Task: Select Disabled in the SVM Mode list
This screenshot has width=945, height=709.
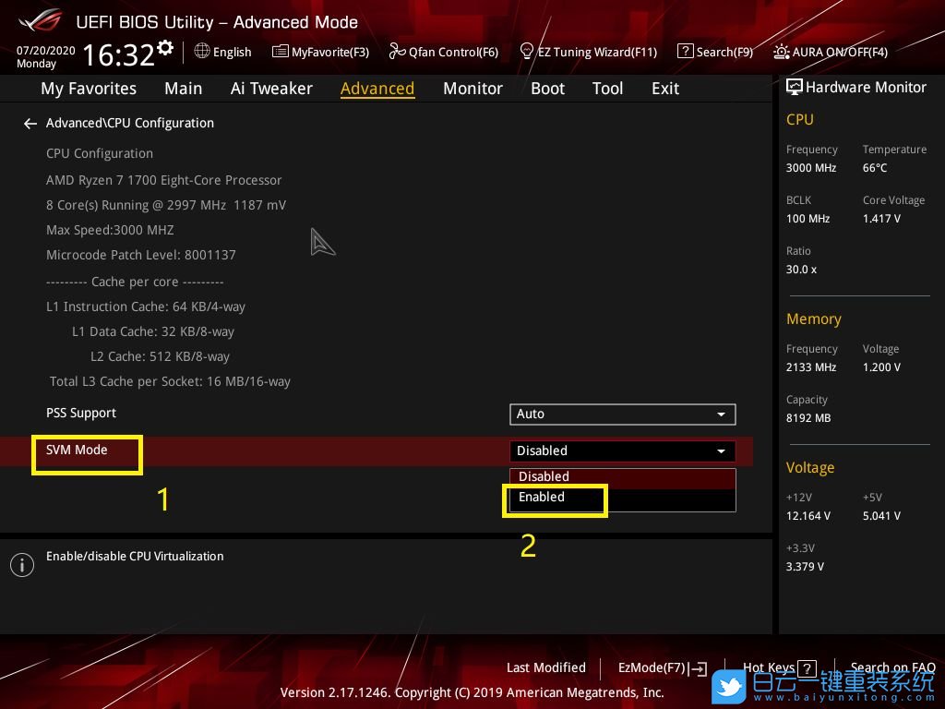Action: tap(544, 476)
